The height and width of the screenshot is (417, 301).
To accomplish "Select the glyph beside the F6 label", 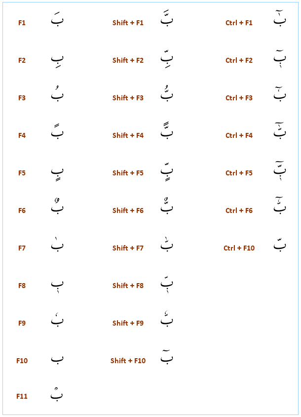I will coord(57,208).
